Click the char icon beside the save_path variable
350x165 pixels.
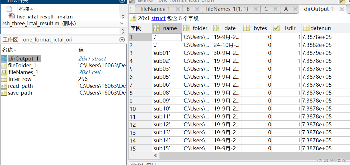4,93
